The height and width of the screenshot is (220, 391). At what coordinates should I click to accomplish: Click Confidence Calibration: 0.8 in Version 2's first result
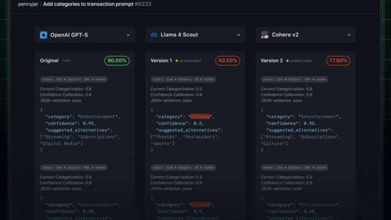tap(287, 95)
